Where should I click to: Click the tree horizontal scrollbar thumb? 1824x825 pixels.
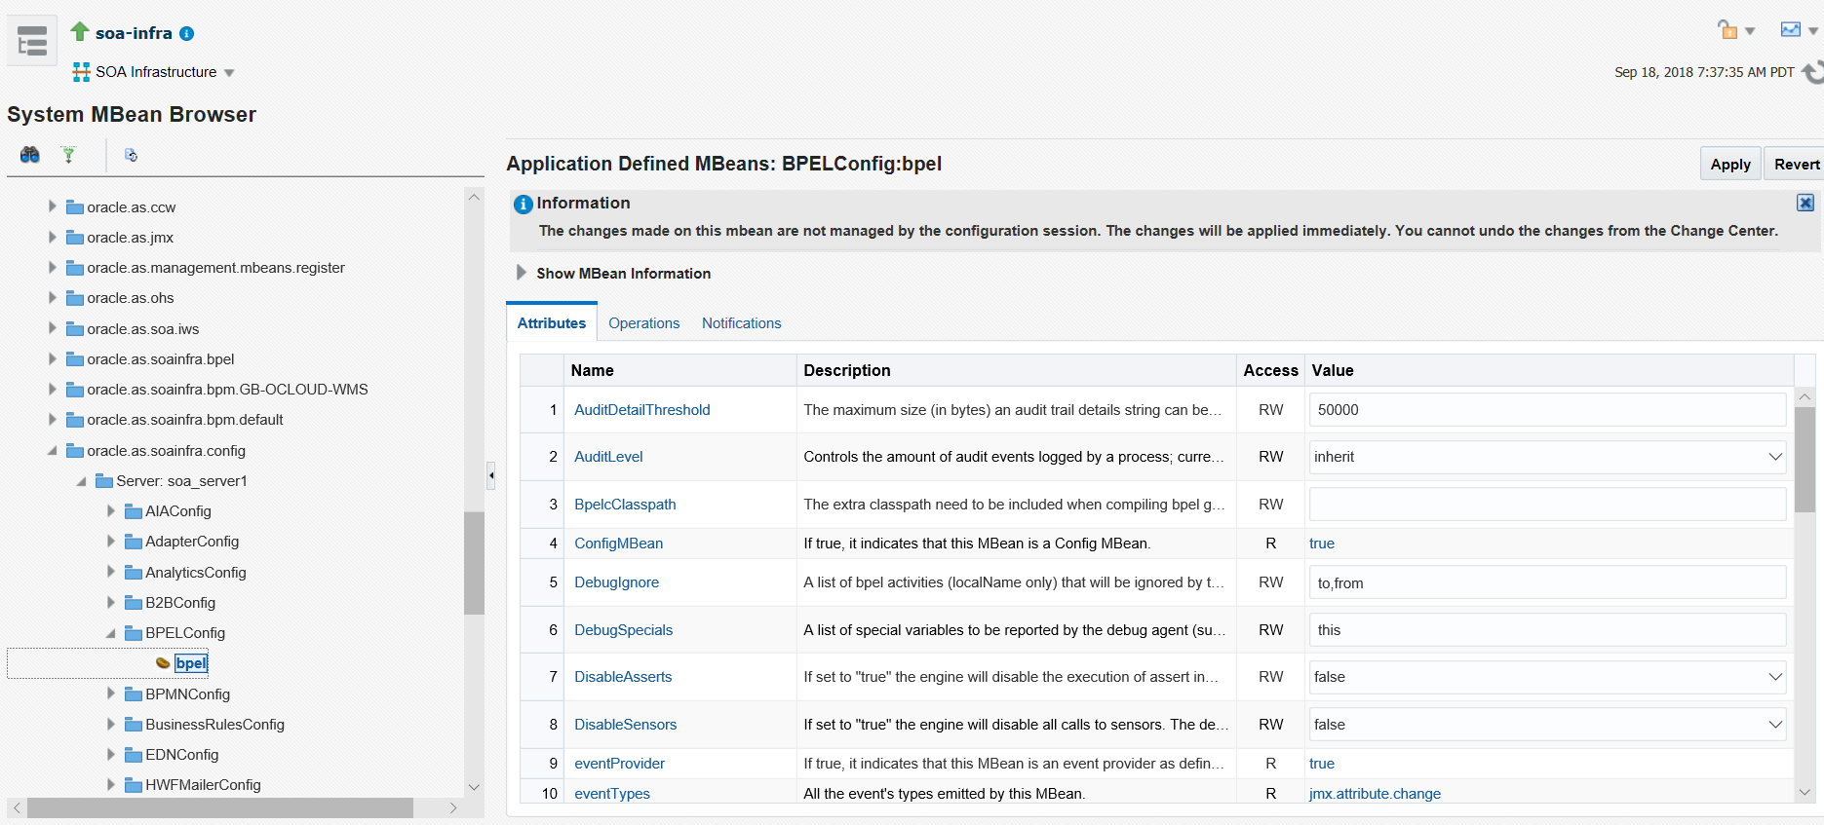[x=220, y=808]
